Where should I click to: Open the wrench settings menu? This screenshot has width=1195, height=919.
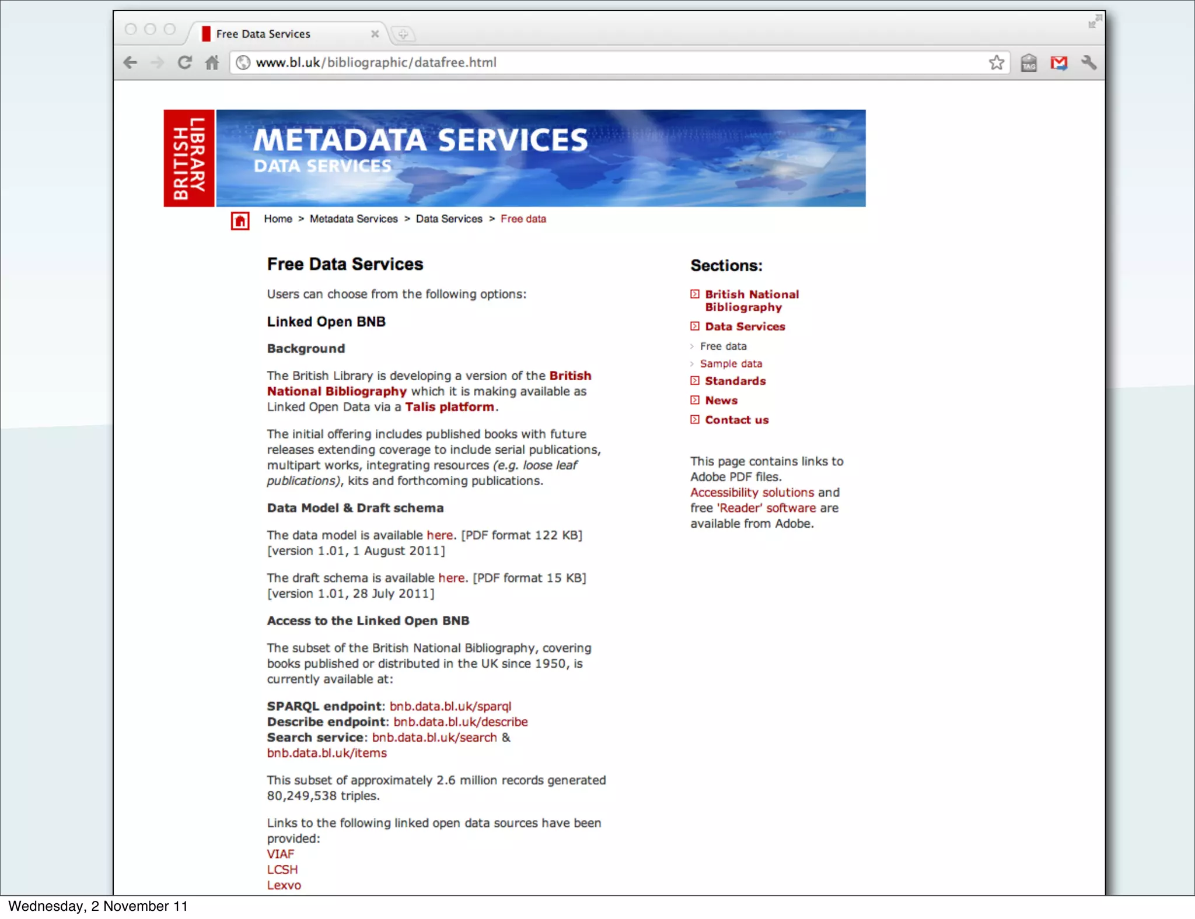coord(1089,62)
